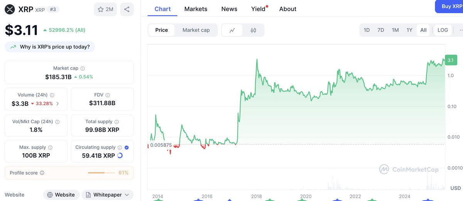Select the 1Y time range
Image resolution: width=463 pixels, height=201 pixels.
click(x=409, y=30)
